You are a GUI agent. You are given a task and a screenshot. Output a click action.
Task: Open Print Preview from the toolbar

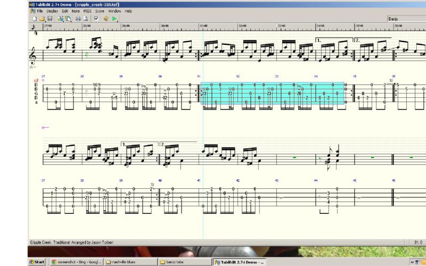pyautogui.click(x=86, y=19)
